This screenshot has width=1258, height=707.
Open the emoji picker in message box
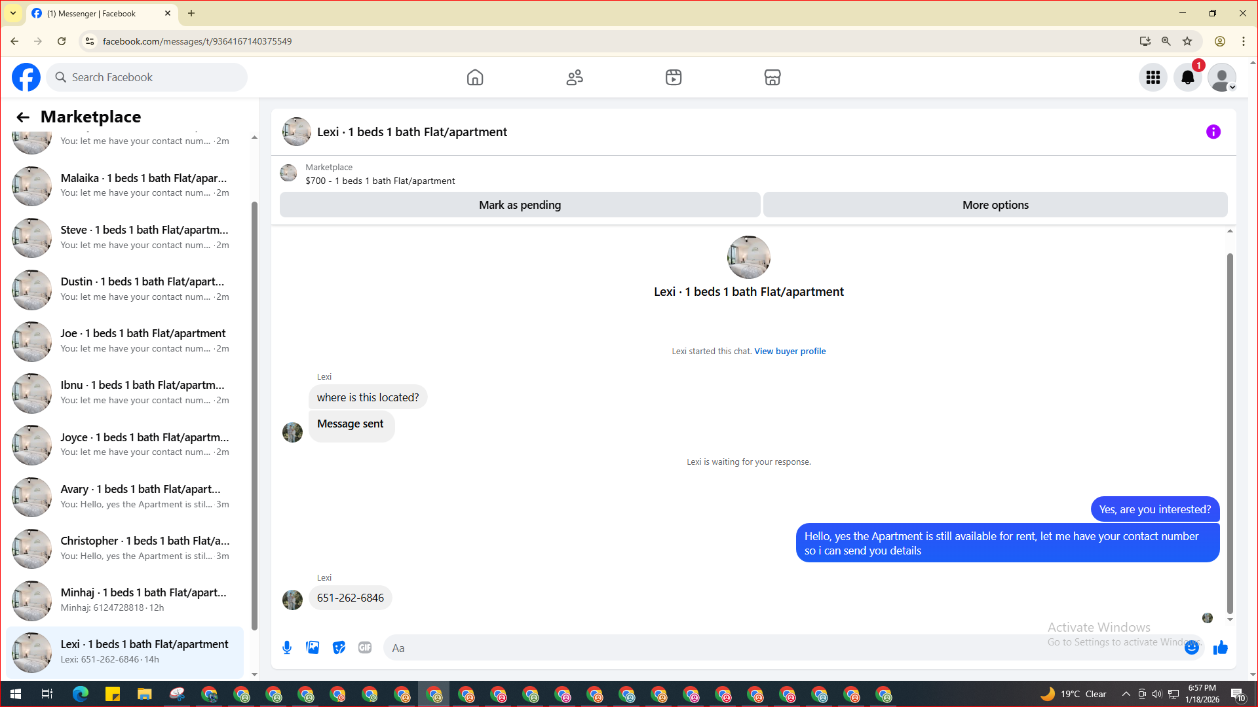pos(1191,647)
